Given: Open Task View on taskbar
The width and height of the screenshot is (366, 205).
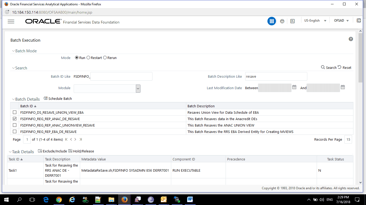Looking at the screenshot, I should tap(32, 199).
